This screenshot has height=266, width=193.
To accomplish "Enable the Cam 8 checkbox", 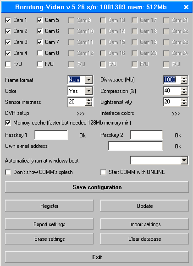I will click(x=39, y=53).
